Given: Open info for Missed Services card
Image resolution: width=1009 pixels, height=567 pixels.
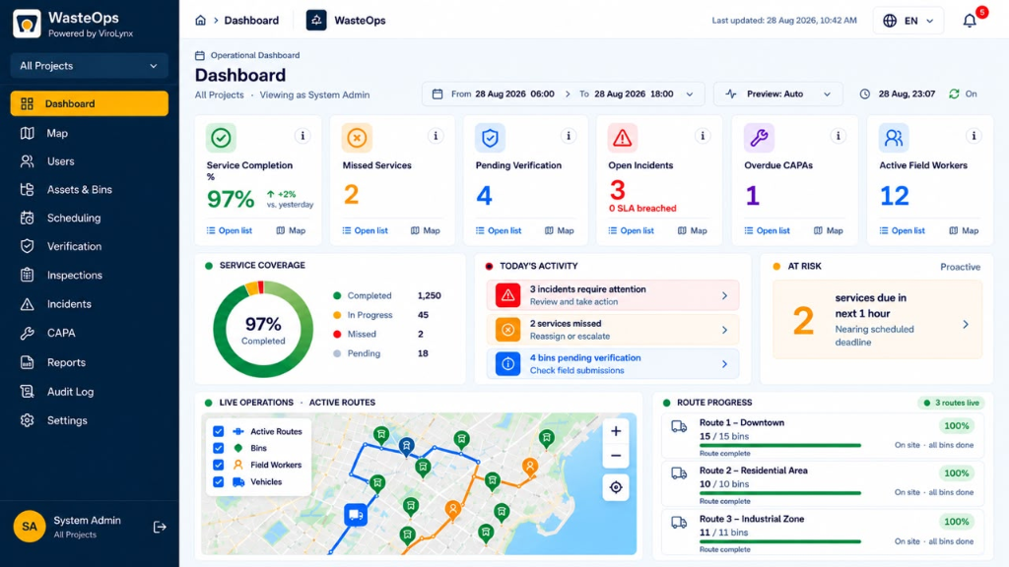Looking at the screenshot, I should (x=436, y=136).
